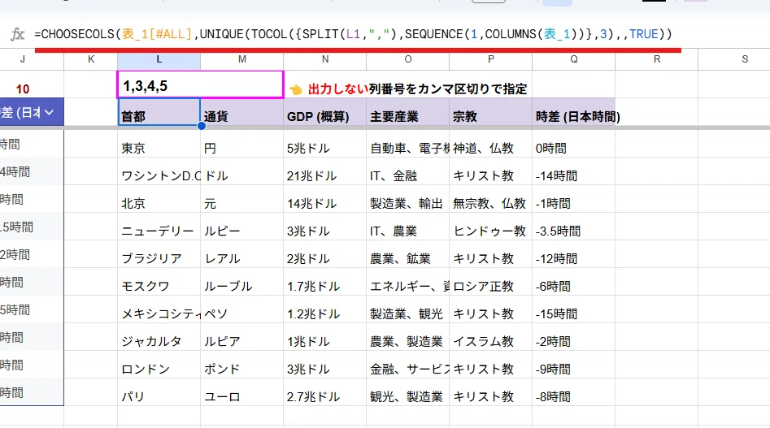Viewport: 770px width, 428px height.
Task: Select the 円 currency cell
Action: (x=242, y=144)
